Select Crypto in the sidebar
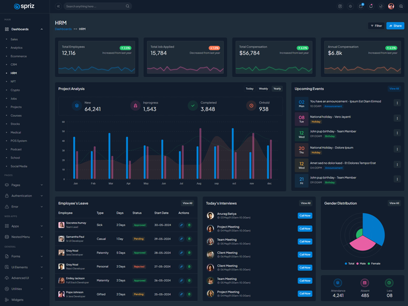This screenshot has height=306, width=408. (15, 90)
